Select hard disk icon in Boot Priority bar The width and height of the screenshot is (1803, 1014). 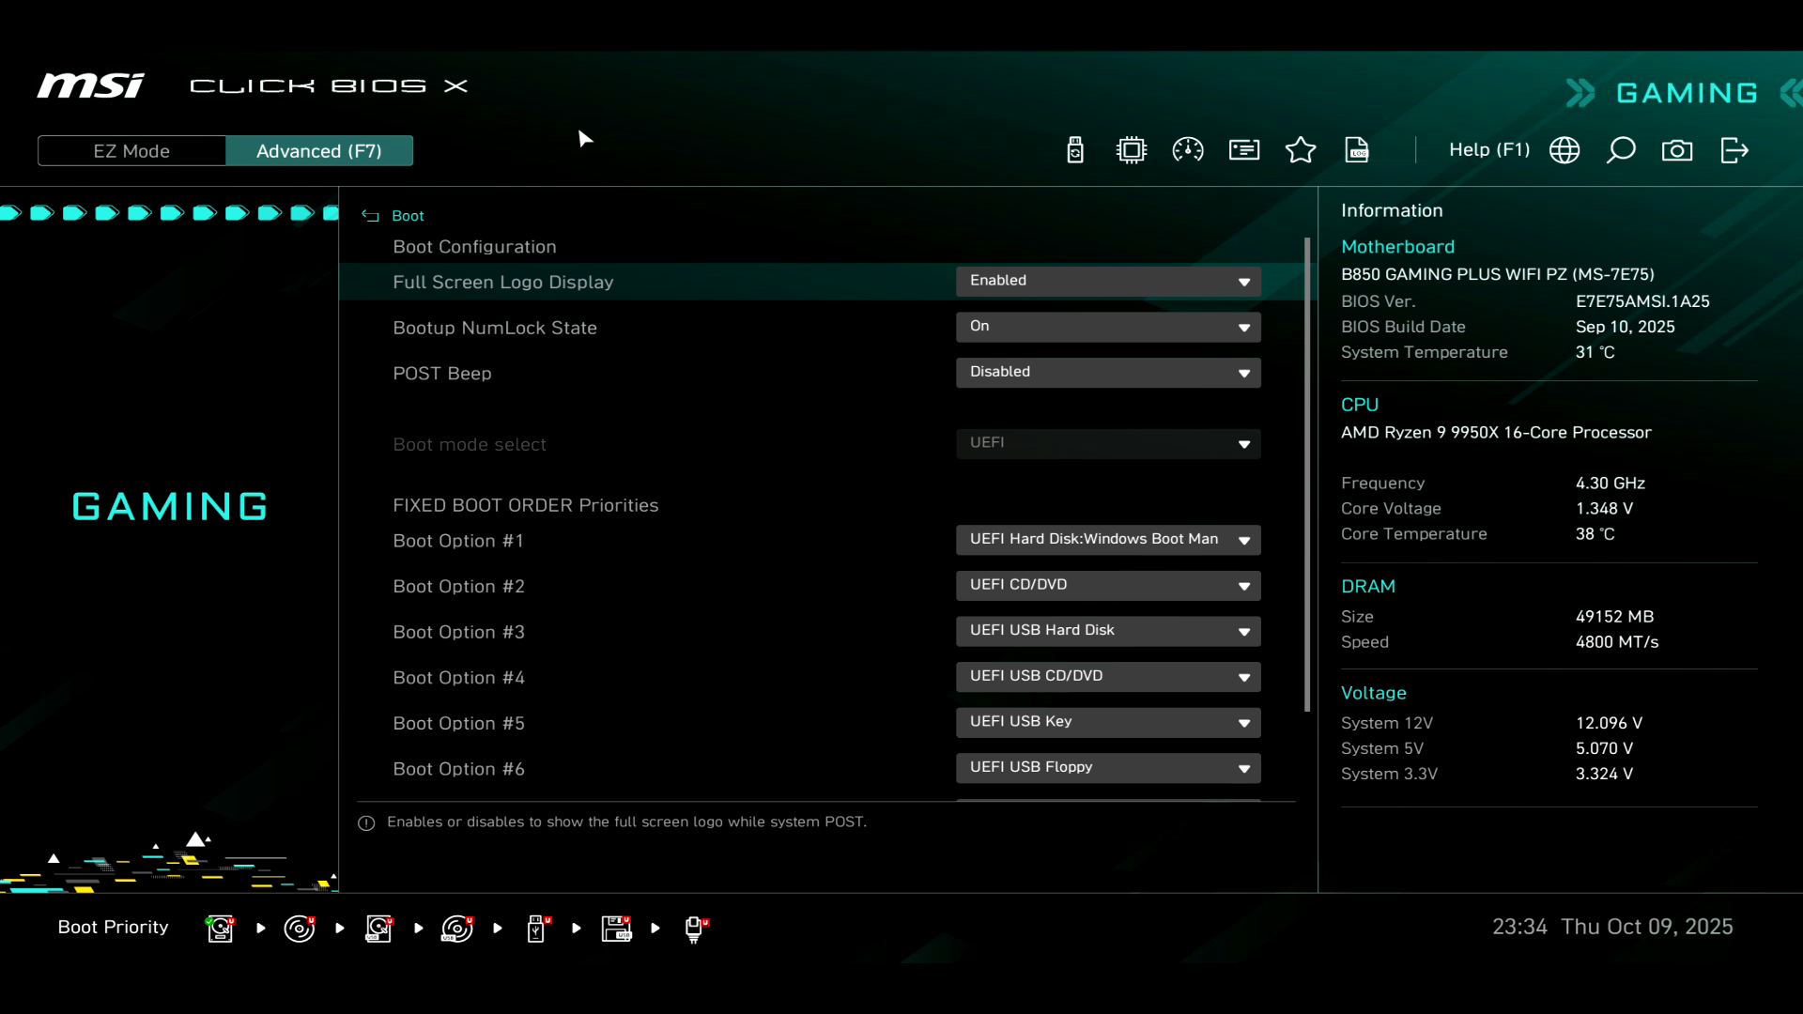coord(220,929)
